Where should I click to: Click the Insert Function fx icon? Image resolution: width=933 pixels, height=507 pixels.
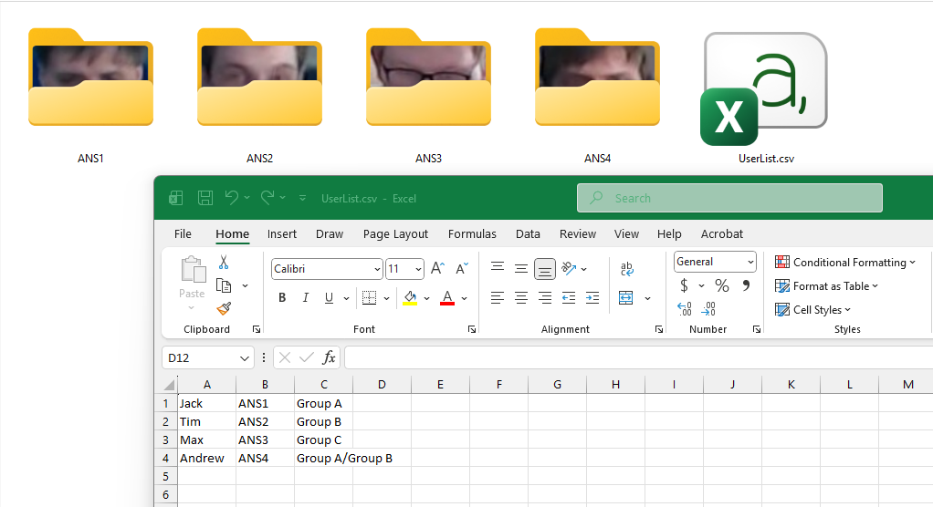[x=330, y=358]
